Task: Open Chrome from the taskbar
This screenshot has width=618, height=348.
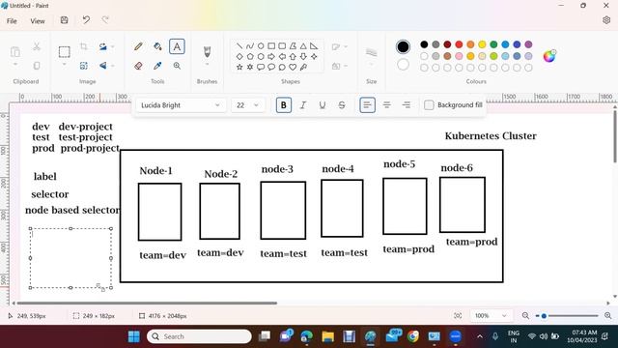Action: click(413, 336)
